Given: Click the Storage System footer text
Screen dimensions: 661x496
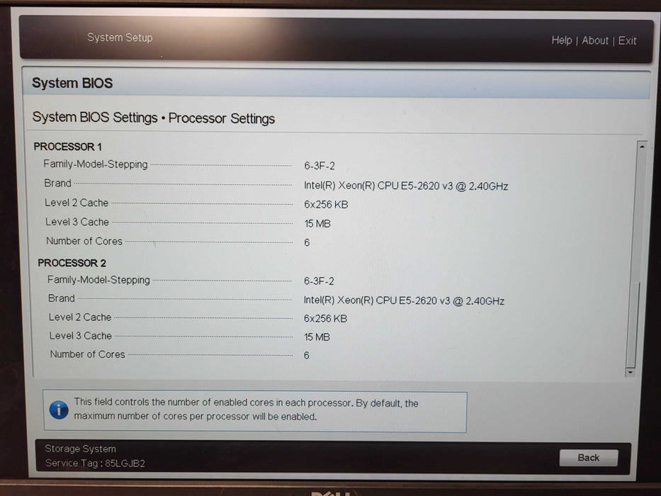Looking at the screenshot, I should [x=80, y=449].
